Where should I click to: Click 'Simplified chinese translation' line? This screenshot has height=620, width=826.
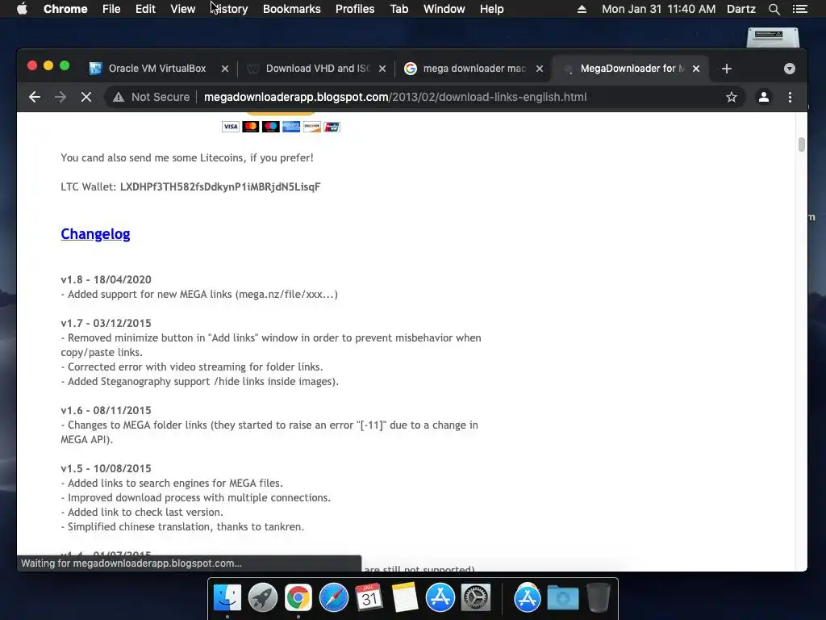pos(182,526)
